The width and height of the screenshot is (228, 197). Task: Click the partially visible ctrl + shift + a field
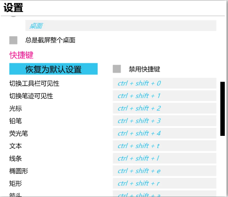tap(164, 194)
